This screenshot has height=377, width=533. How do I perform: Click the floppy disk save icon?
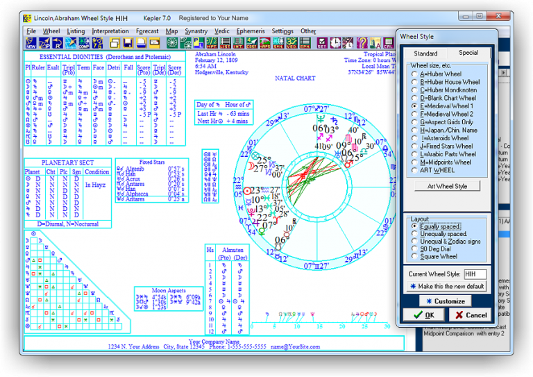coord(129,43)
